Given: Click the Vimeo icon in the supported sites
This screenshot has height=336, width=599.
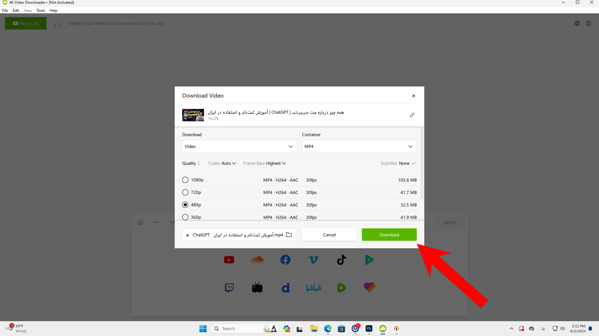Looking at the screenshot, I should pyautogui.click(x=313, y=259).
